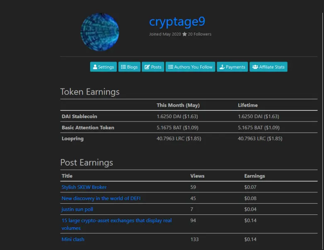Click the user icon on Settings button
This screenshot has width=324, height=250.
tap(95, 67)
